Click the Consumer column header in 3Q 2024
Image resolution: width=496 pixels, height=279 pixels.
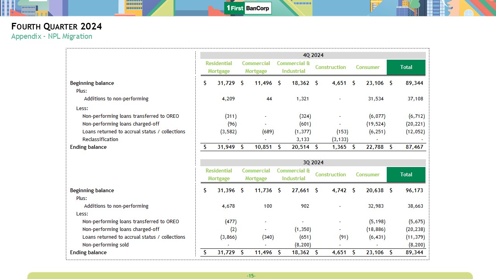point(367,174)
